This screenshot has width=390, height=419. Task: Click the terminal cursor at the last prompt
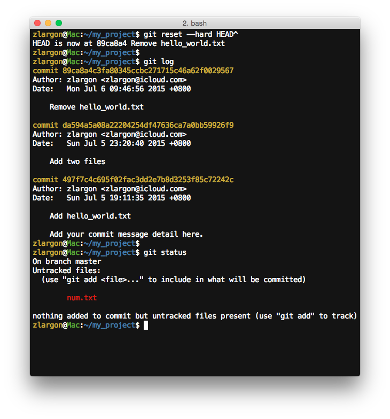[146, 325]
